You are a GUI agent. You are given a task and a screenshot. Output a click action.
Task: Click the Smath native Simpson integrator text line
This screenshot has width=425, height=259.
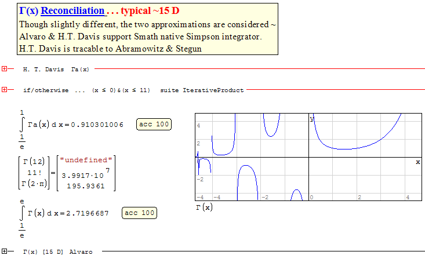pyautogui.click(x=140, y=37)
